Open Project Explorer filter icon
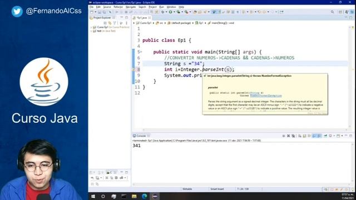356x200 pixels. coord(115,23)
